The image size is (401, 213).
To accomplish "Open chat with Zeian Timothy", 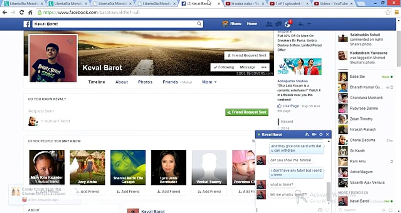I will pos(366,119).
